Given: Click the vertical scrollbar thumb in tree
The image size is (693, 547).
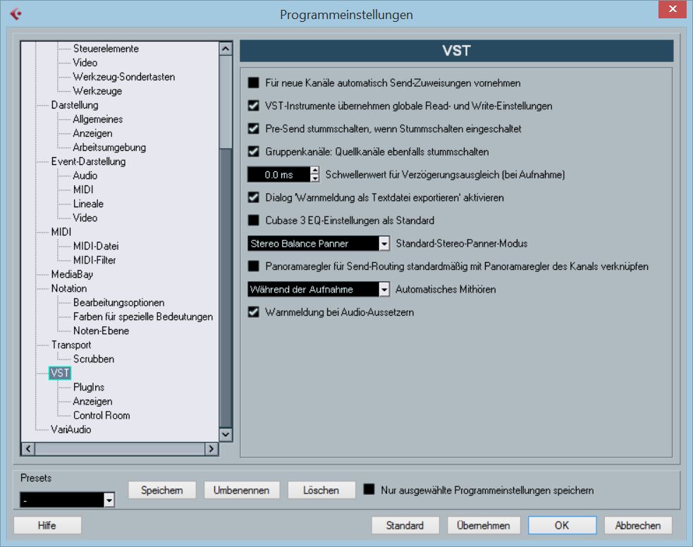Looking at the screenshot, I should 226,102.
